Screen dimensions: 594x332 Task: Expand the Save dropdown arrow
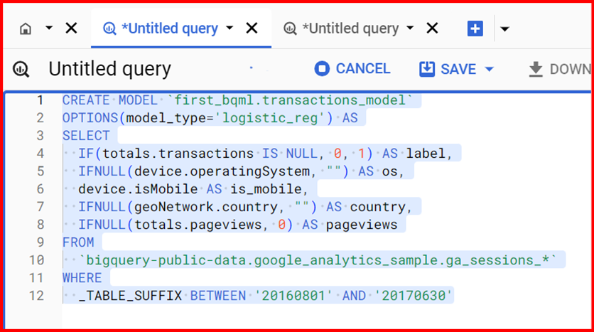click(x=490, y=70)
